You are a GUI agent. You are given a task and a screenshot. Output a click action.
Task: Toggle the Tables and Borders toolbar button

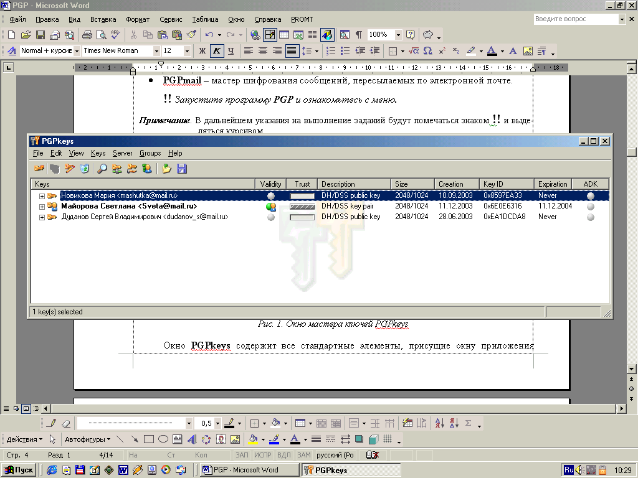click(270, 35)
